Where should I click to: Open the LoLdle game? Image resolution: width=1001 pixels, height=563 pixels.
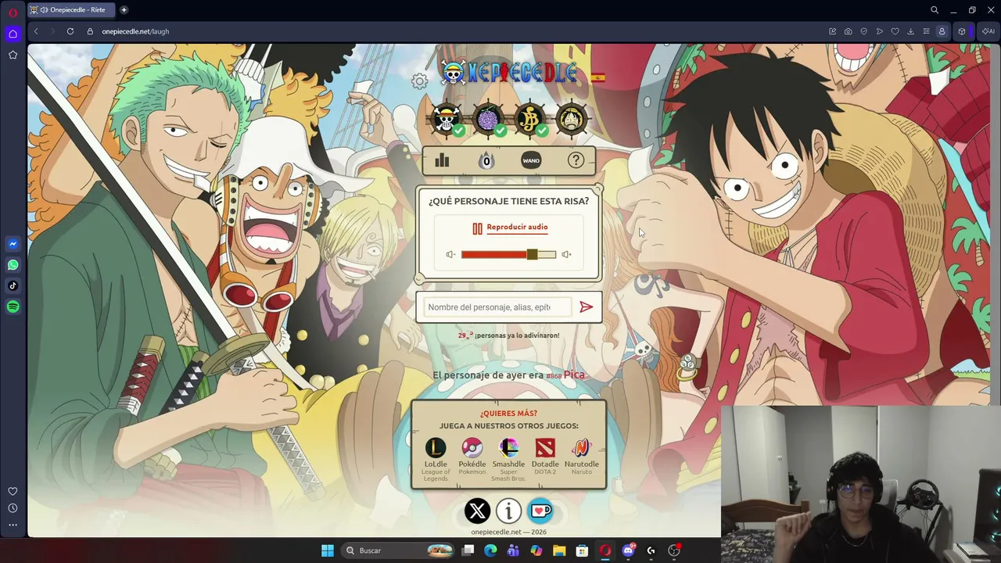tap(436, 460)
